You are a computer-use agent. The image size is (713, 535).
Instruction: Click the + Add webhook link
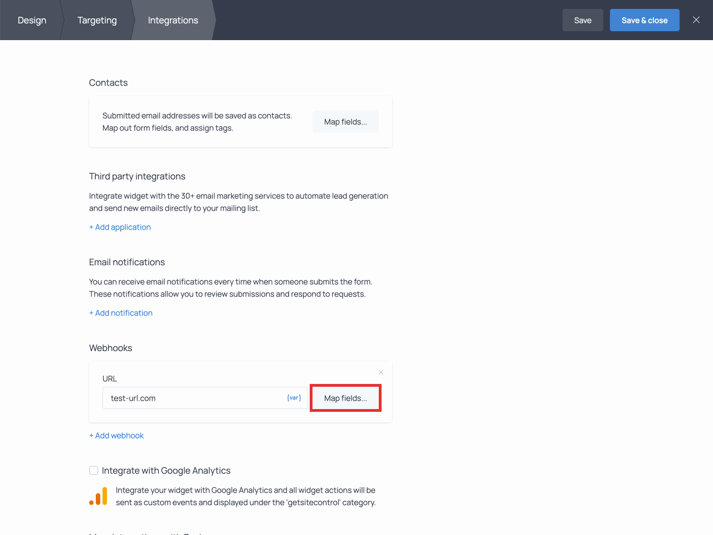tap(116, 435)
